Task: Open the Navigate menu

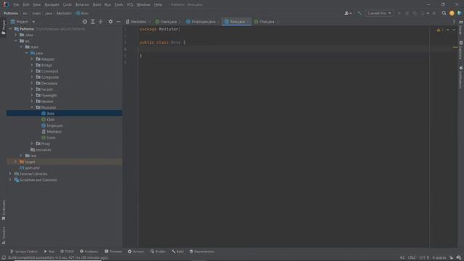Action: [x=51, y=5]
